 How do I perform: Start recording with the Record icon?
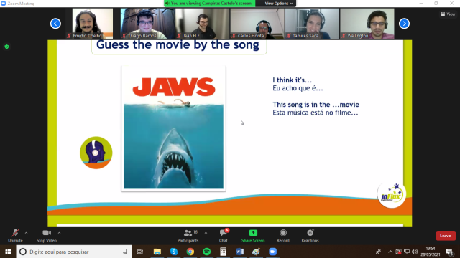(283, 236)
